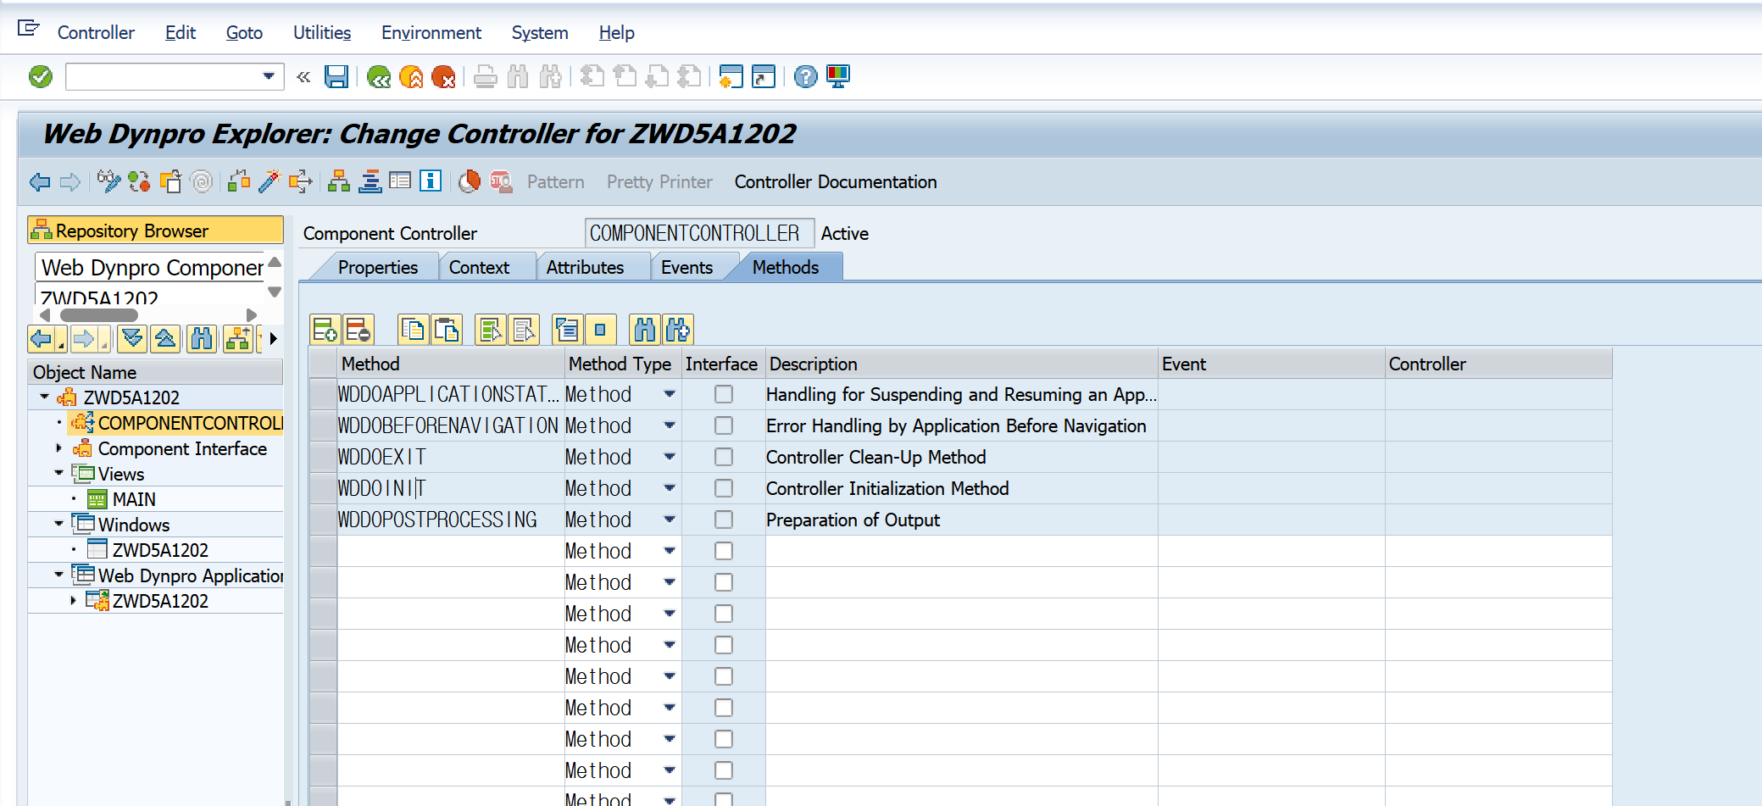Toggle Interface checkbox for WDDOINIT method
Image resolution: width=1762 pixels, height=806 pixels.
(x=723, y=488)
